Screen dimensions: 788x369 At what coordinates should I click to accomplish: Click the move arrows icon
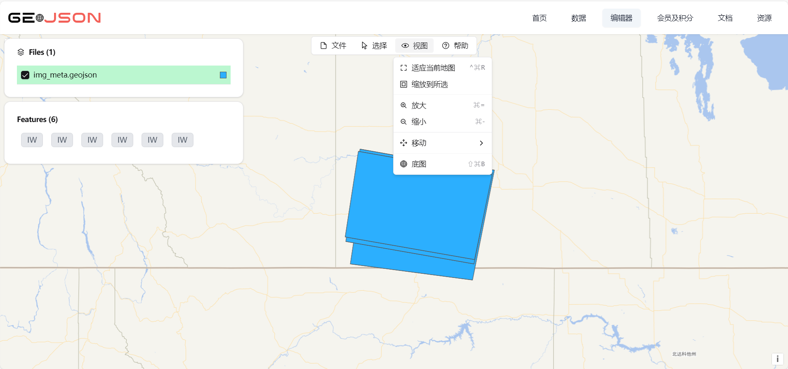[403, 143]
